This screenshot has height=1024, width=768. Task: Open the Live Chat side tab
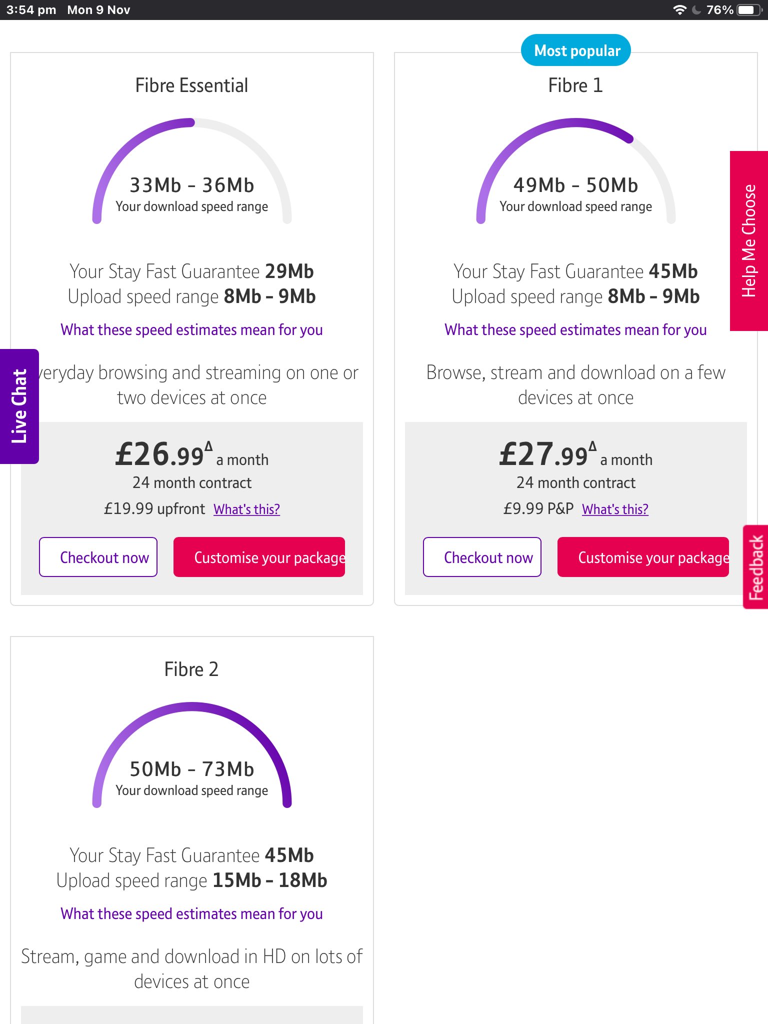19,406
